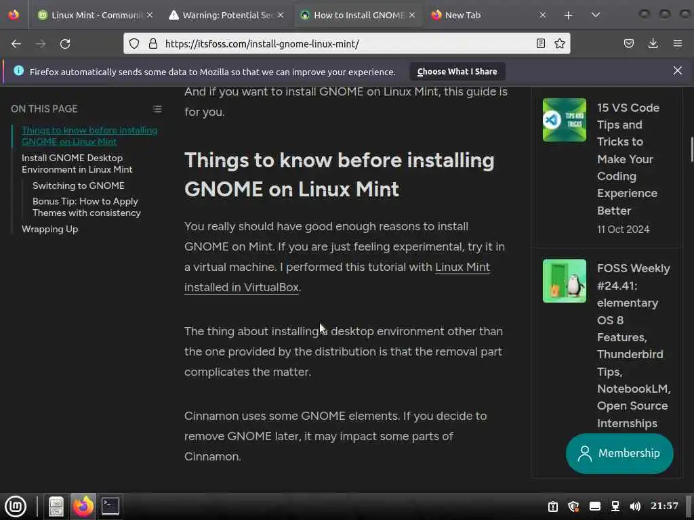Open the network connection tray icon
Screen dimensions: 694x520
pyautogui.click(x=615, y=506)
